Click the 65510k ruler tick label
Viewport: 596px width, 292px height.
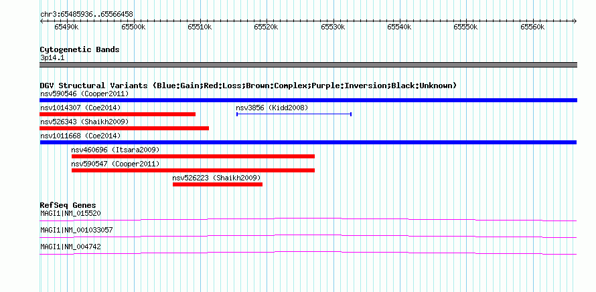[x=200, y=27]
